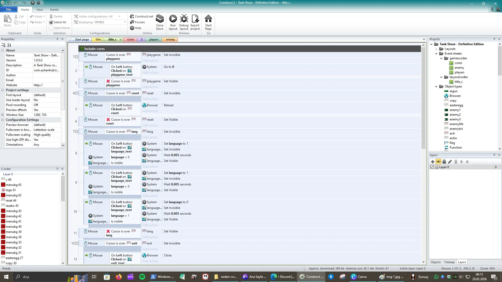
Task: Open Construct.net online link
Action: click(141, 16)
